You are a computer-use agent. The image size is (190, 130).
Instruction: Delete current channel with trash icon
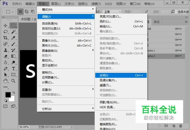pos(181,126)
